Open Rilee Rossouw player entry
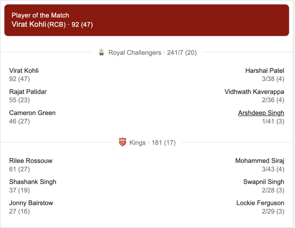295x228 pixels. point(31,165)
